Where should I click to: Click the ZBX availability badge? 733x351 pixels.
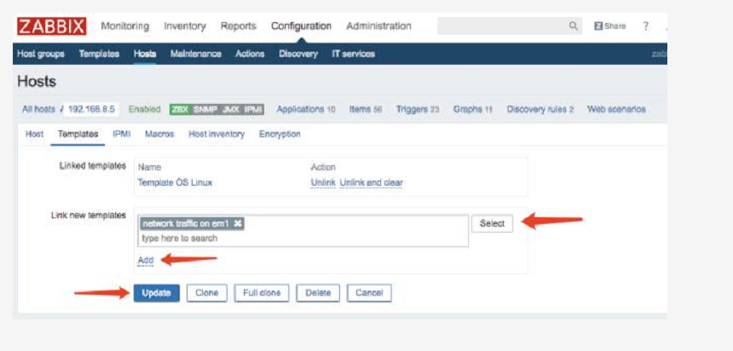(180, 109)
